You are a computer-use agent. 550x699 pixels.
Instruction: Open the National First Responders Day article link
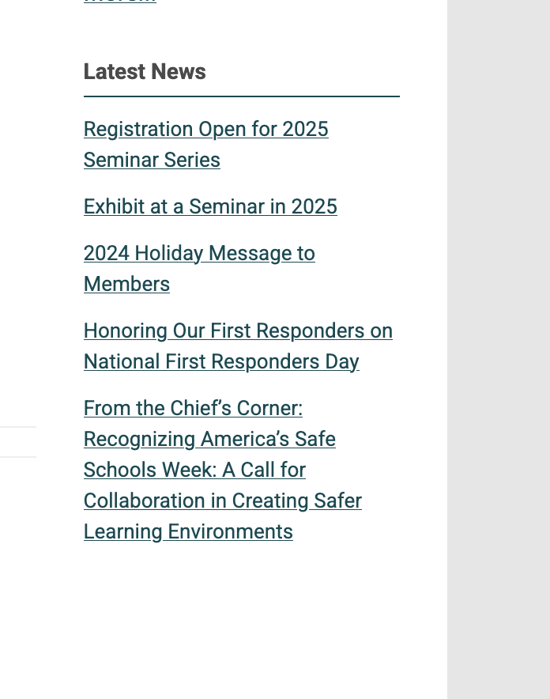221,361
